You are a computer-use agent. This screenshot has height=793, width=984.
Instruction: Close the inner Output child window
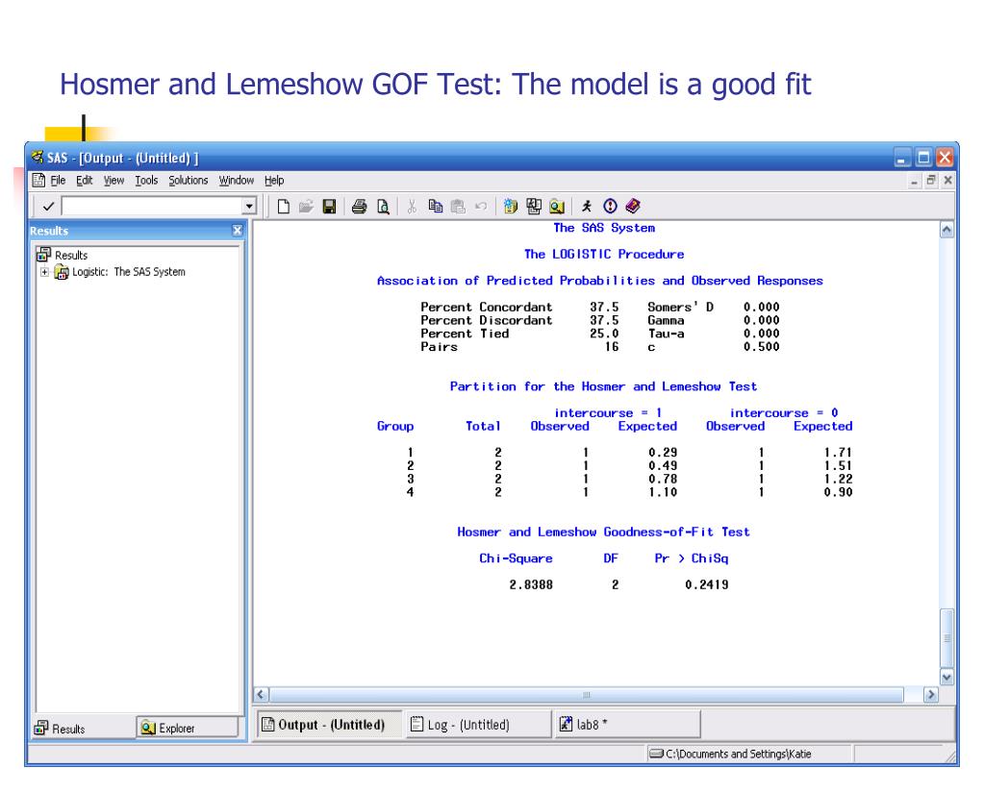click(x=948, y=181)
